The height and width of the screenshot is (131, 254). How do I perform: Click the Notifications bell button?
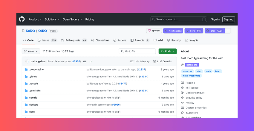[x=173, y=31]
